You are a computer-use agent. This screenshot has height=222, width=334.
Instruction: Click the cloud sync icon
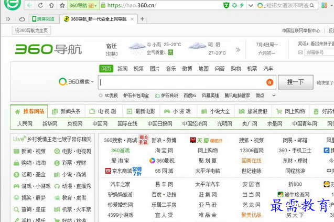pyautogui.click(x=22, y=19)
